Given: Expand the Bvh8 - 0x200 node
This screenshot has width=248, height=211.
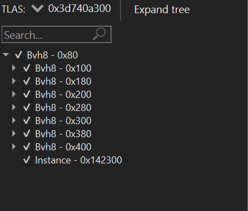Looking at the screenshot, I should click(x=14, y=94).
